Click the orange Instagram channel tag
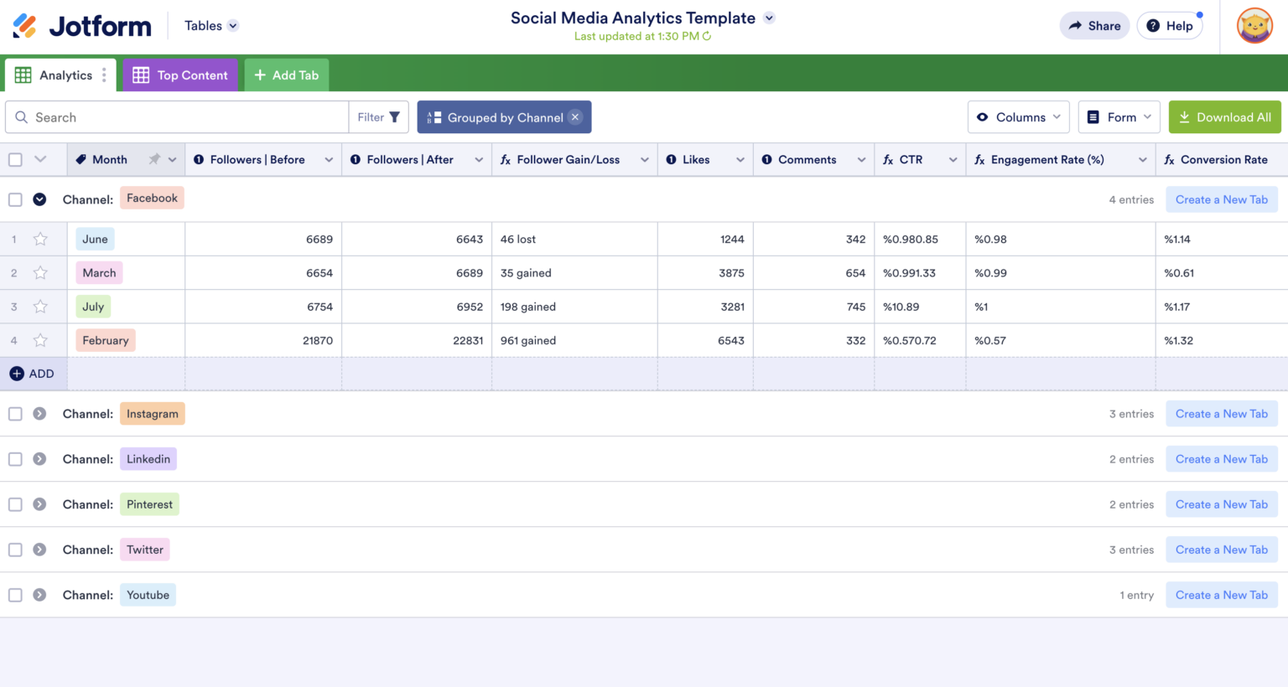This screenshot has width=1288, height=687. [x=152, y=413]
